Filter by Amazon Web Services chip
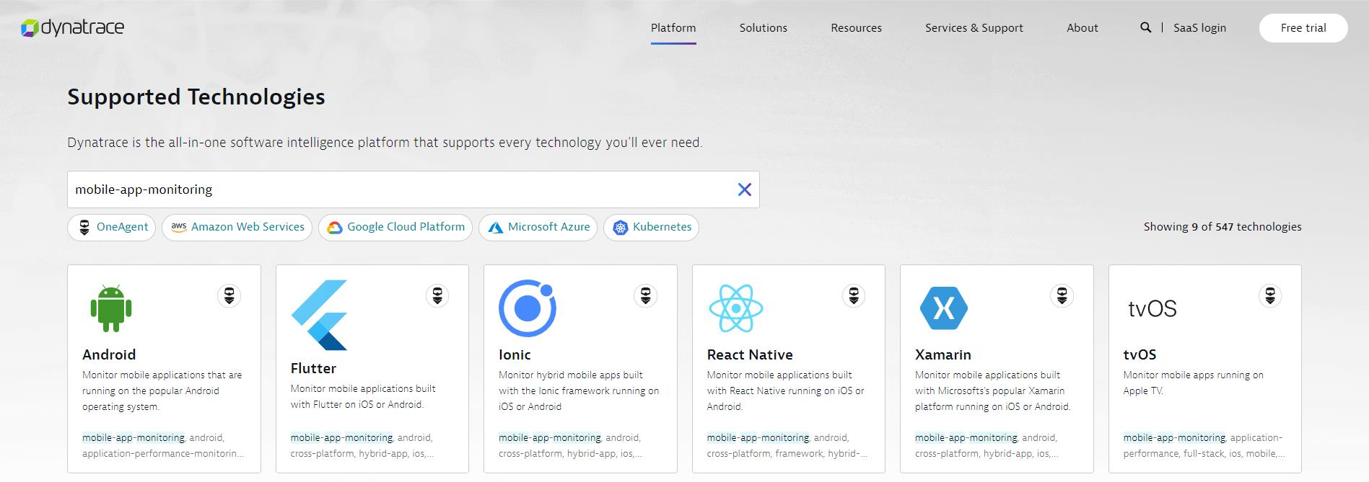 237,227
